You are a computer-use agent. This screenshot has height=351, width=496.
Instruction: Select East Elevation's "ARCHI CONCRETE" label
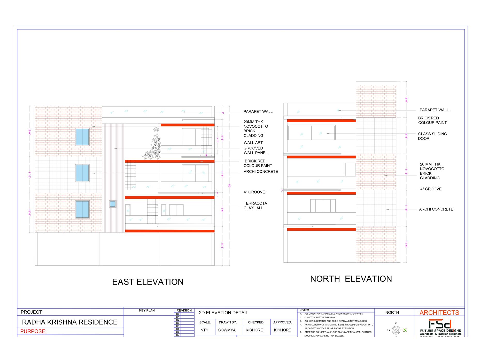coord(261,172)
